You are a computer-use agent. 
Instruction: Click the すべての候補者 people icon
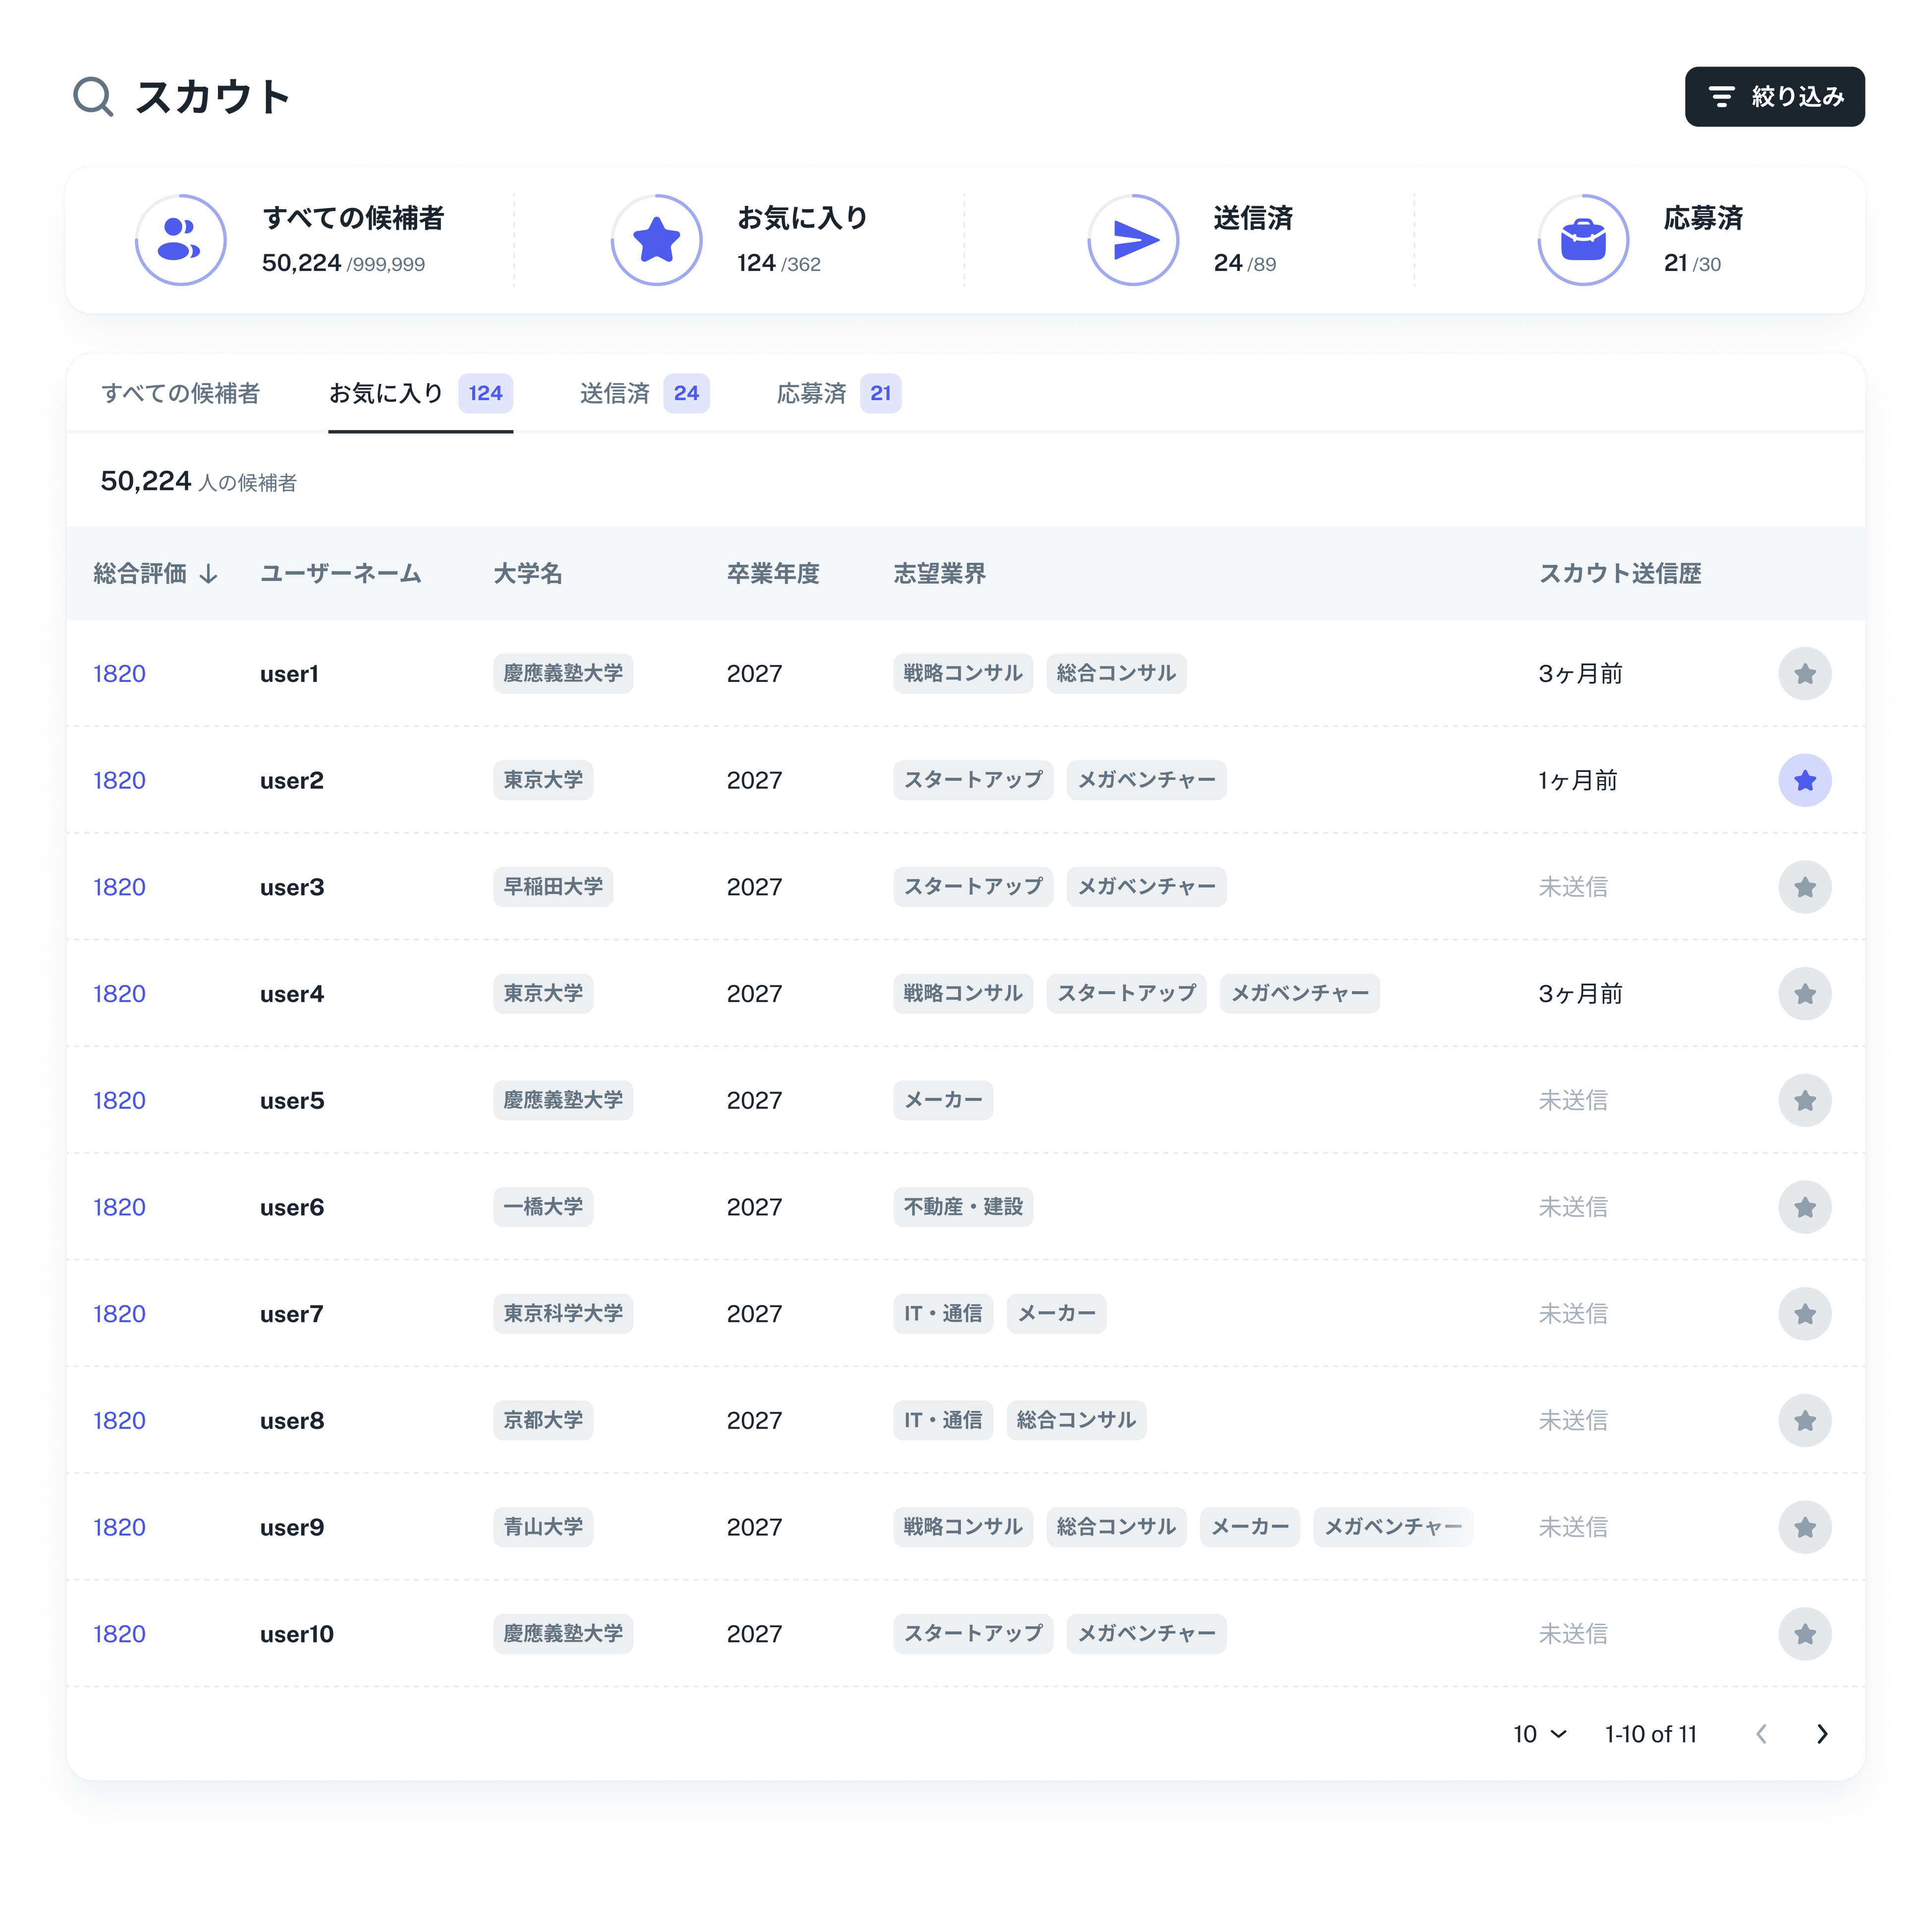[180, 240]
